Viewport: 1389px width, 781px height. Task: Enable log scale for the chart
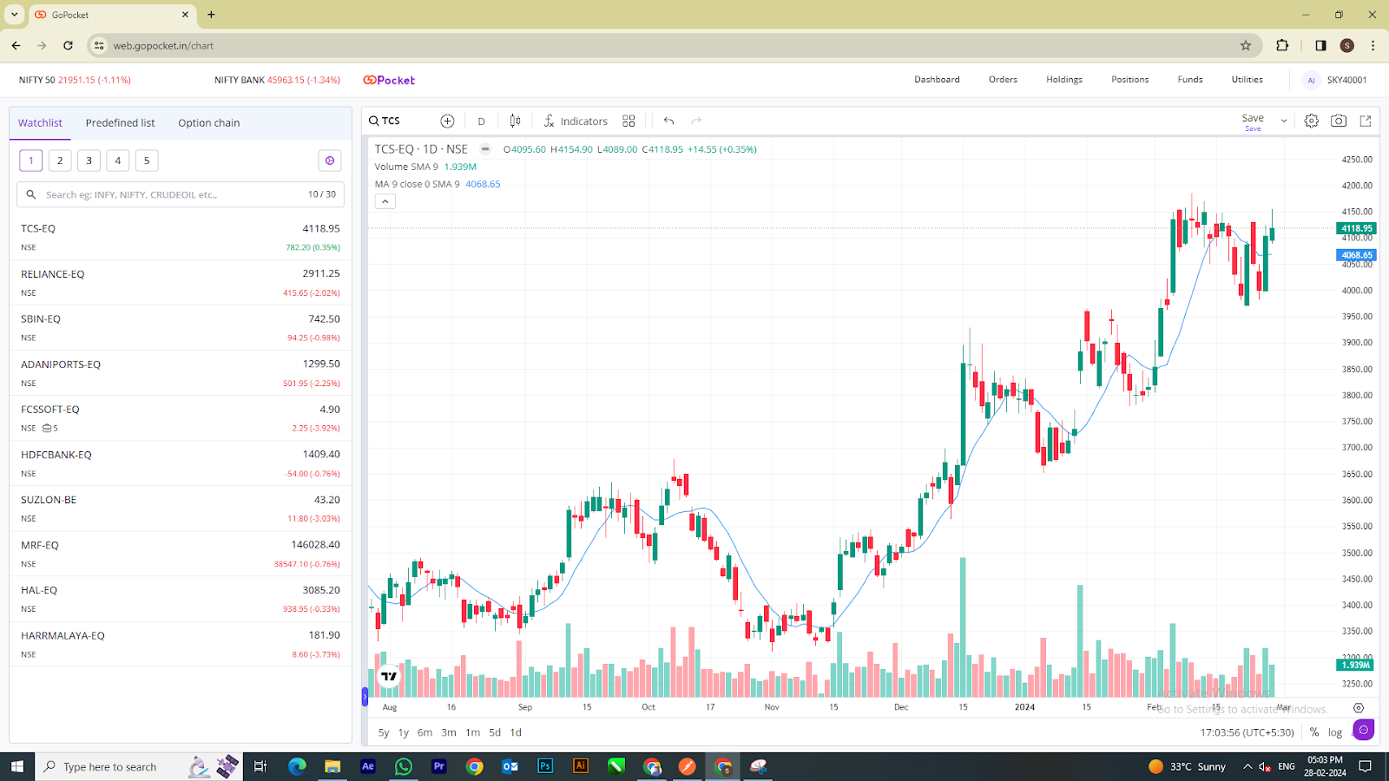click(1334, 732)
